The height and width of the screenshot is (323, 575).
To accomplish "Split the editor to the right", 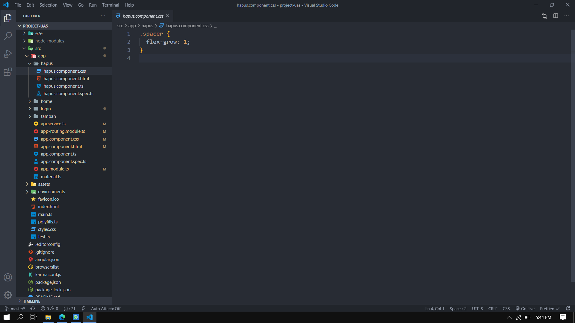I will [x=556, y=16].
